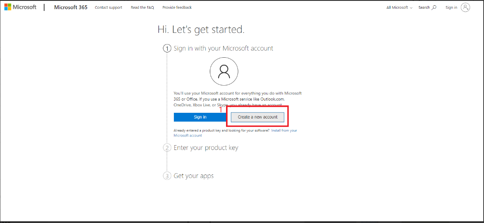This screenshot has width=484, height=223.
Task: Click the large profile avatar circle
Action: pyautogui.click(x=224, y=71)
